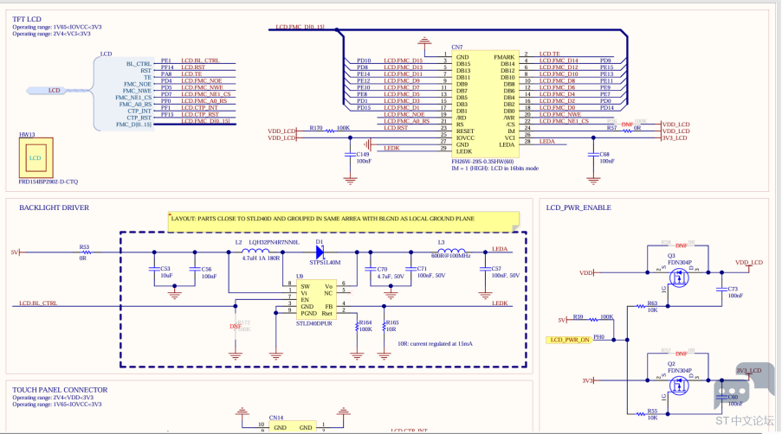
Task: Click the TFT LCD section title
Action: point(27,19)
